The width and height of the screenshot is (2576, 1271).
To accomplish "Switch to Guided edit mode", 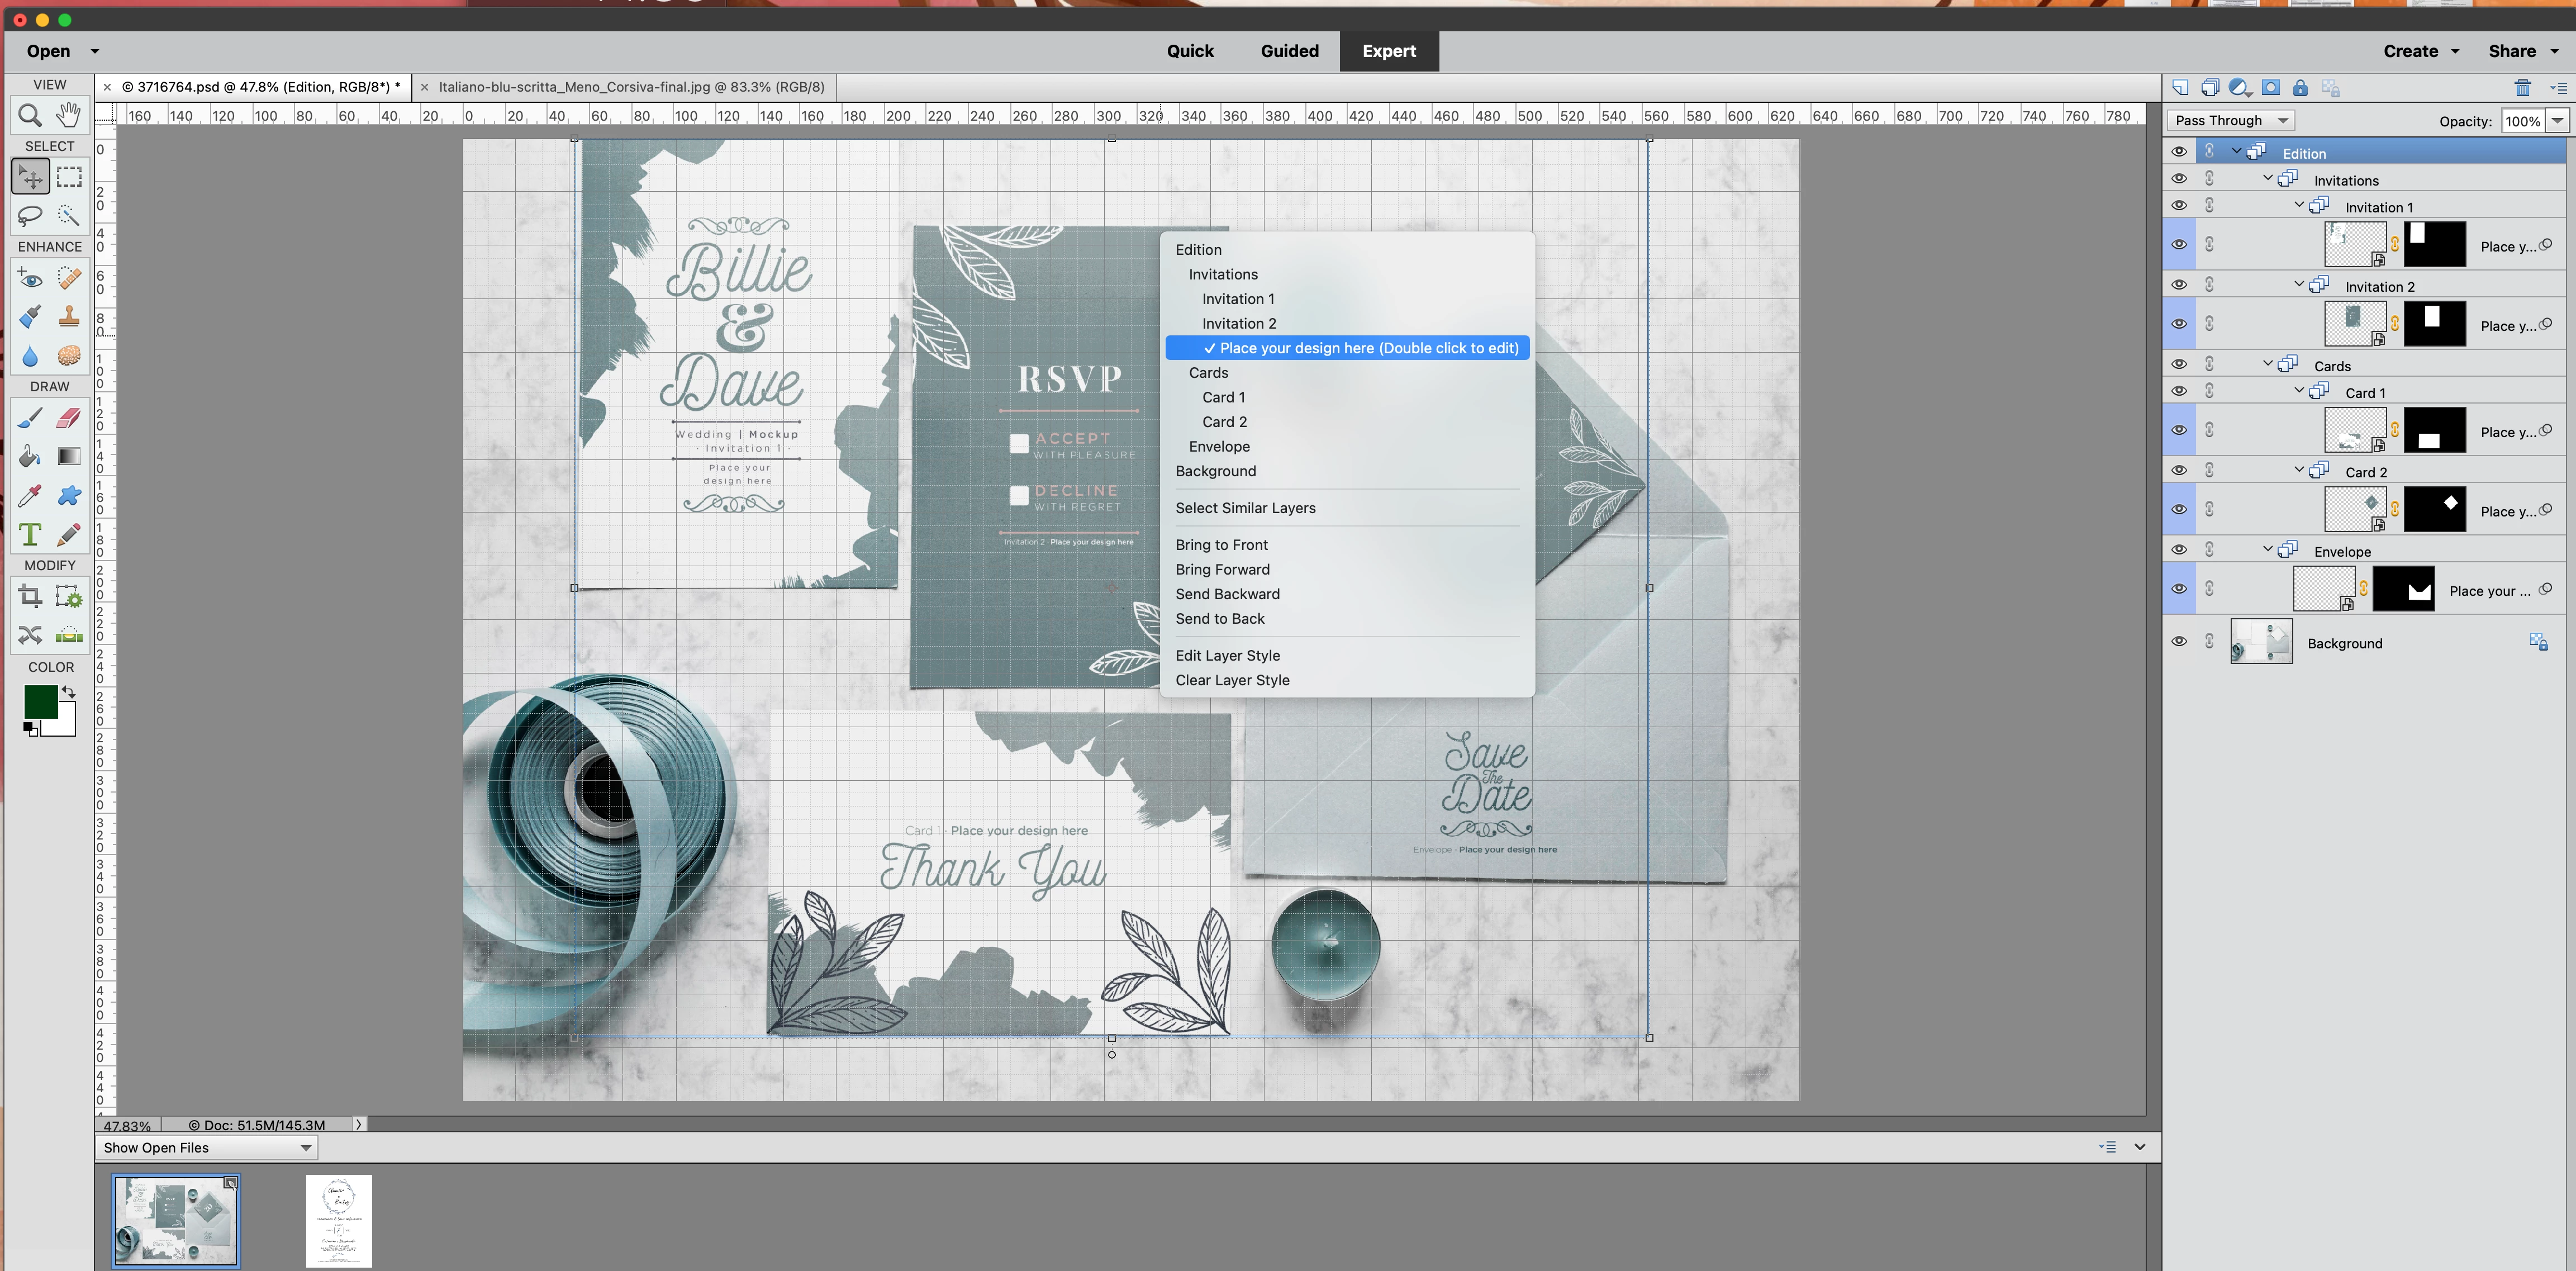I will (1289, 51).
